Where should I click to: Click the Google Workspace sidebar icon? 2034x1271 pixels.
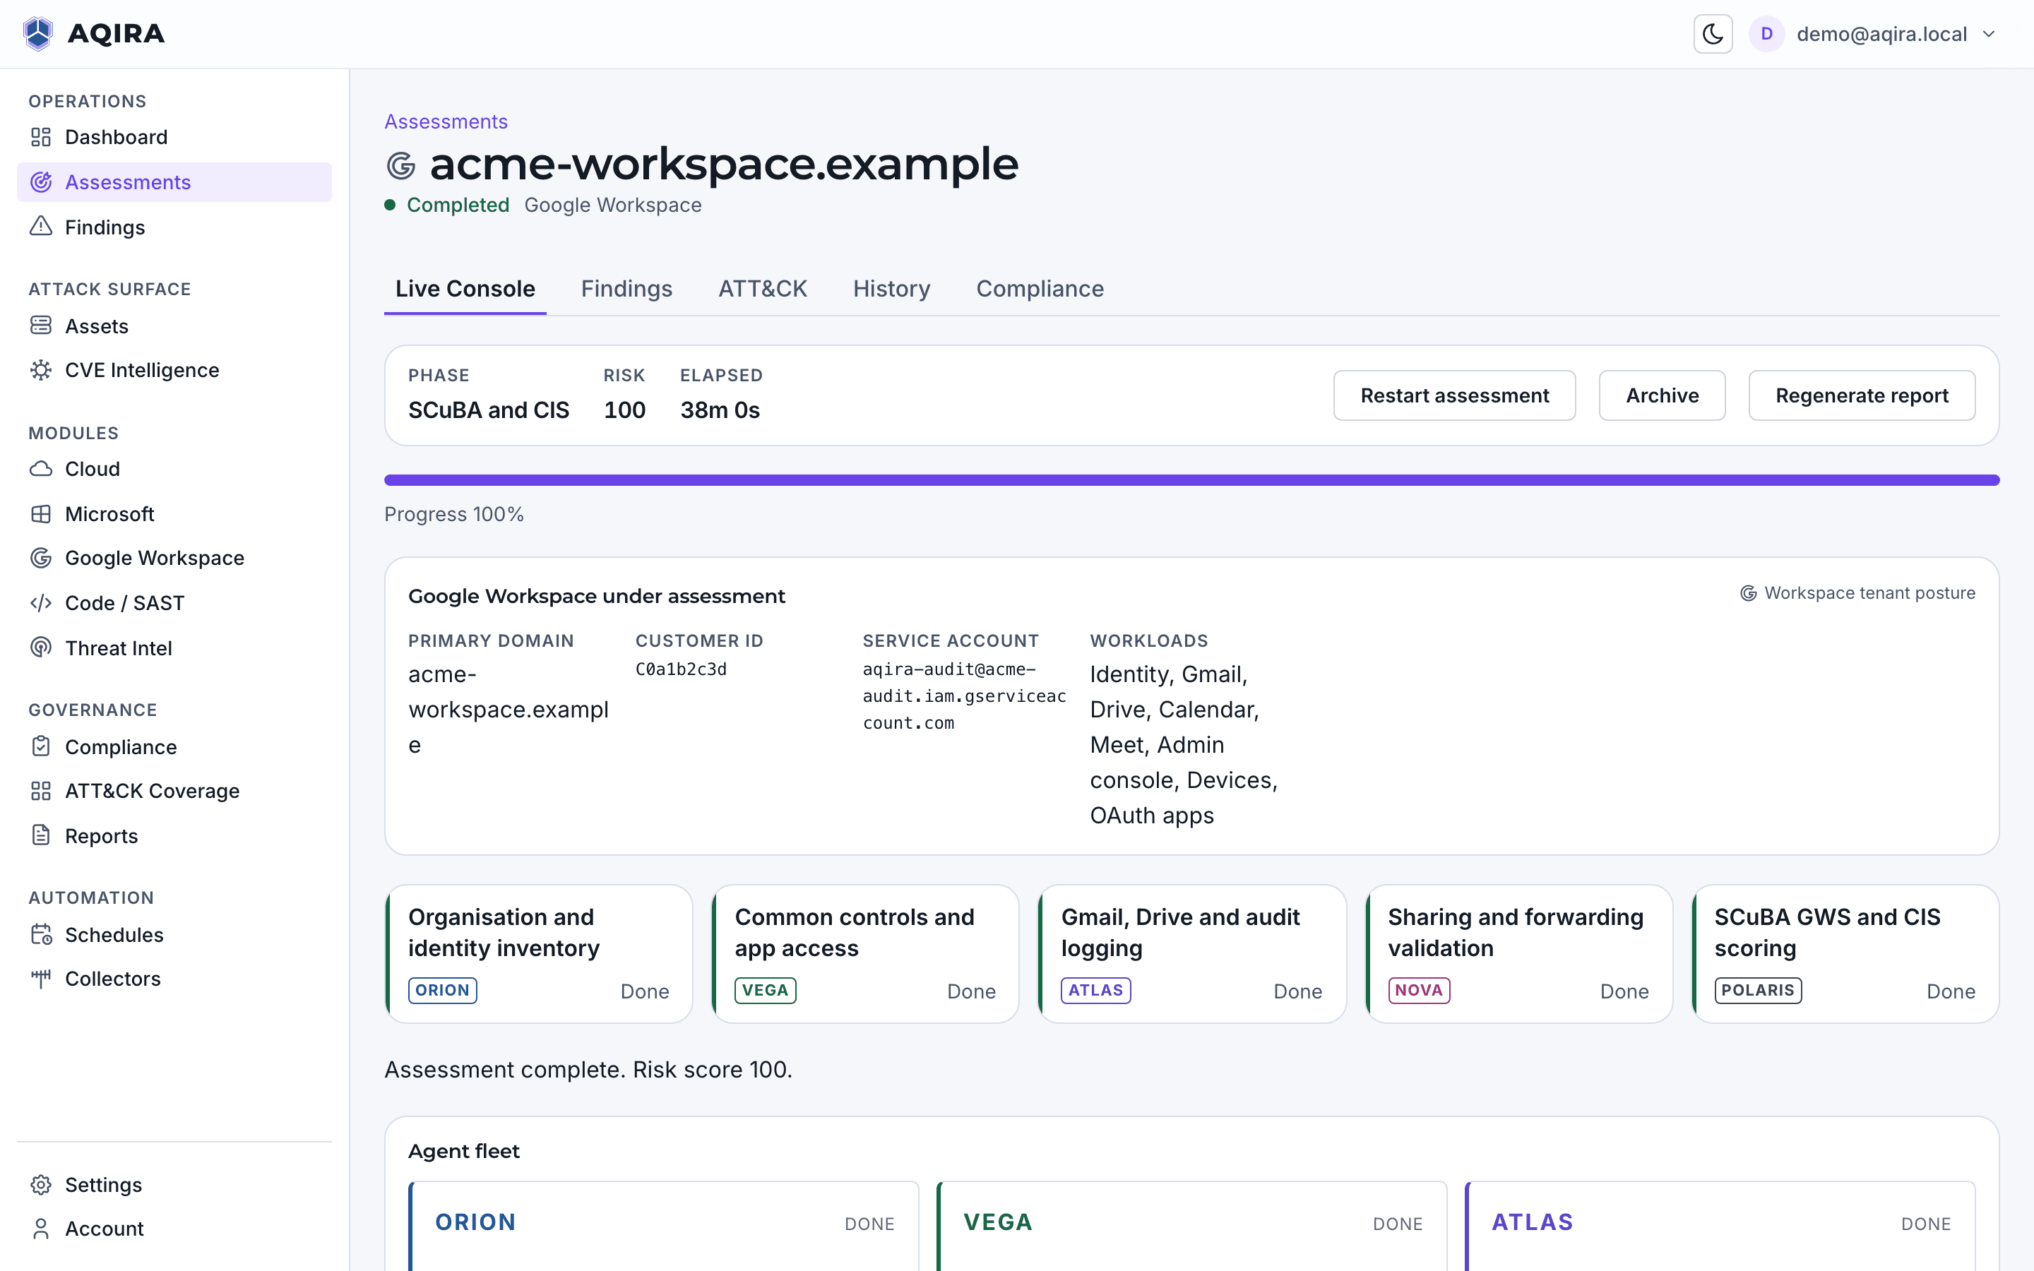[41, 557]
